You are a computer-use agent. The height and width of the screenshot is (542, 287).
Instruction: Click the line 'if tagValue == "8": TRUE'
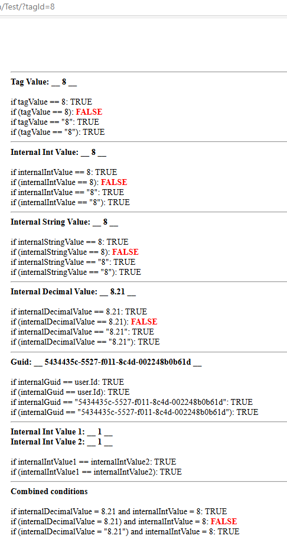click(55, 122)
